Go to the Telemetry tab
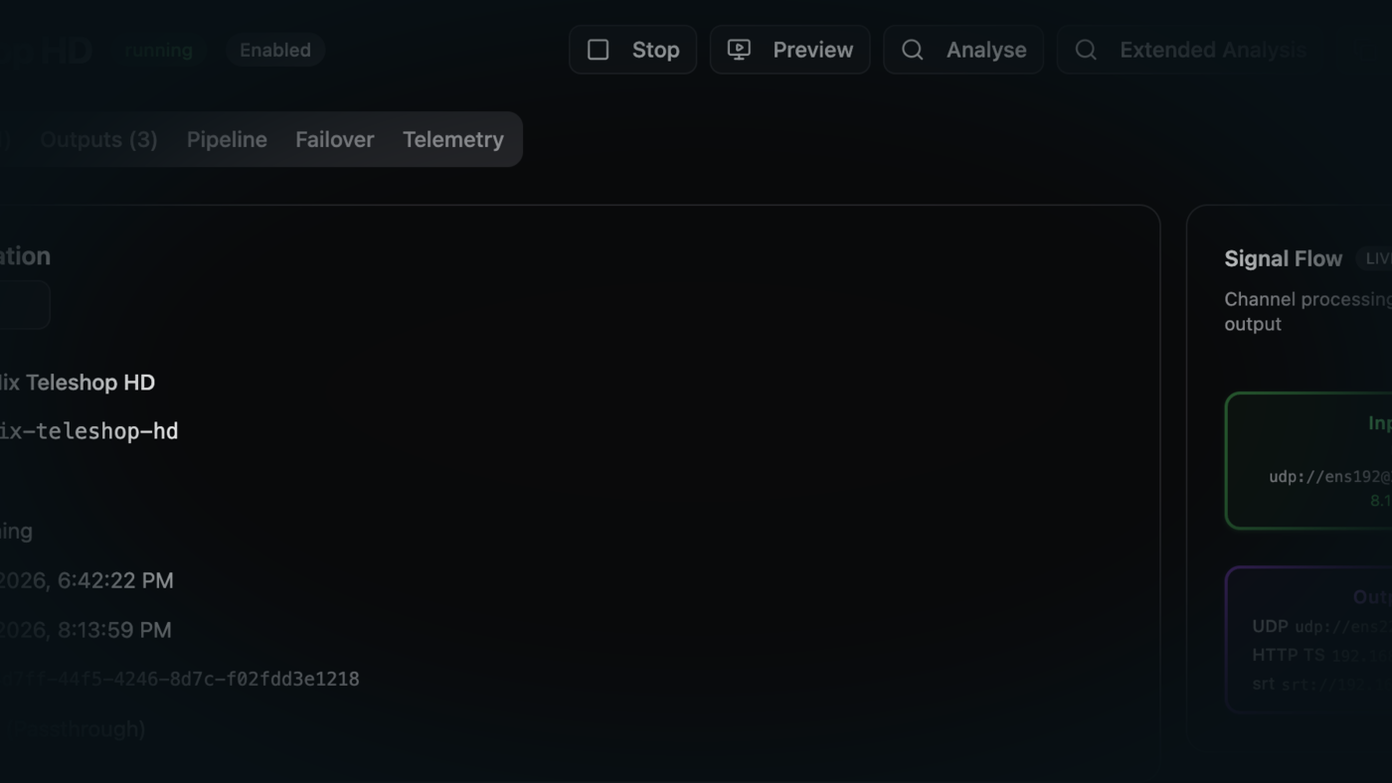 pos(452,140)
